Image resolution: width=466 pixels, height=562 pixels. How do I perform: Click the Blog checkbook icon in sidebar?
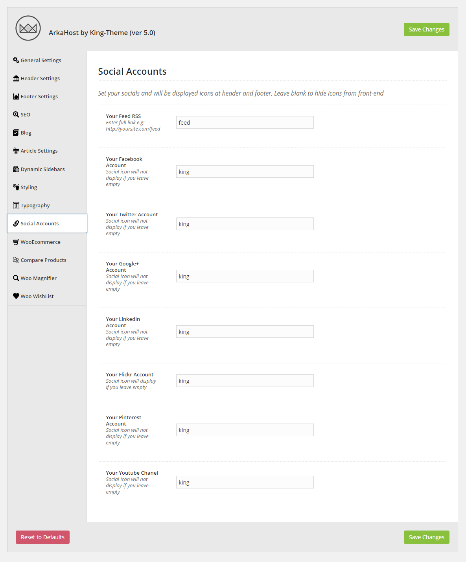[16, 133]
